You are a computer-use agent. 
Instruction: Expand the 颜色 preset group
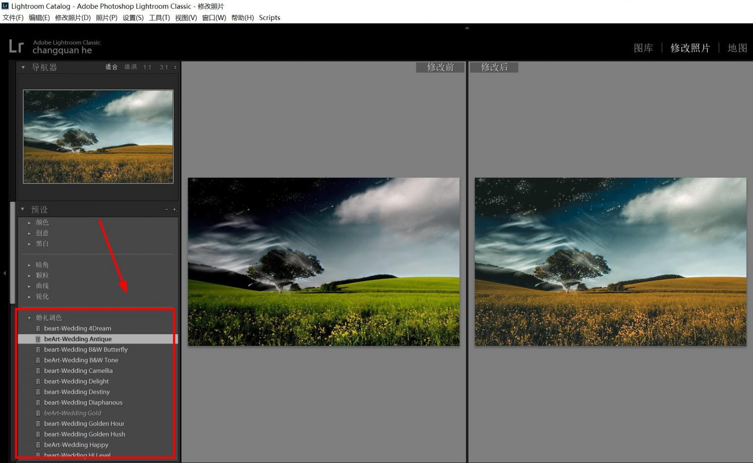29,223
